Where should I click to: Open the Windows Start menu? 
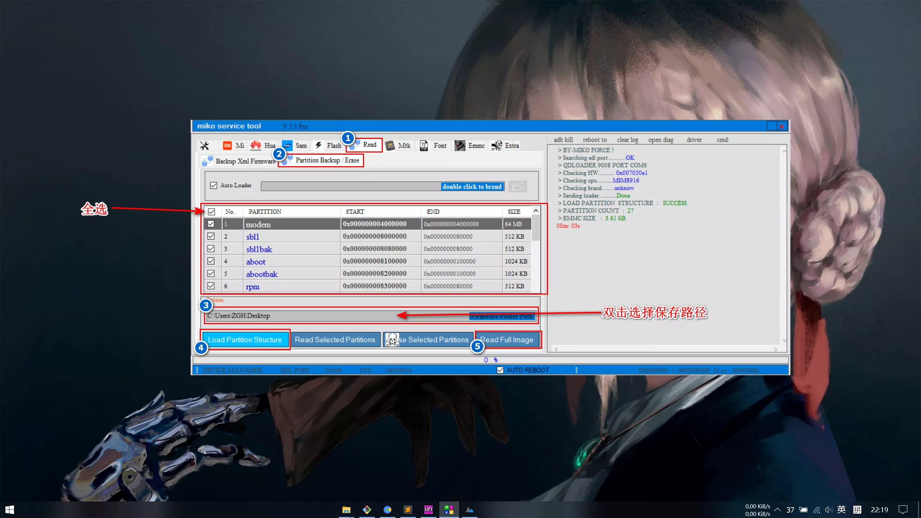(x=10, y=510)
